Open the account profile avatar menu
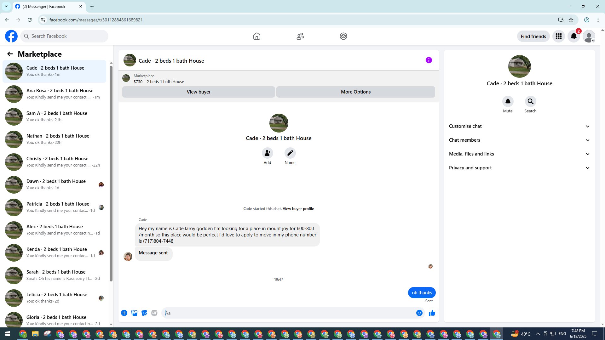Screen dimensions: 605x340 click(589, 36)
